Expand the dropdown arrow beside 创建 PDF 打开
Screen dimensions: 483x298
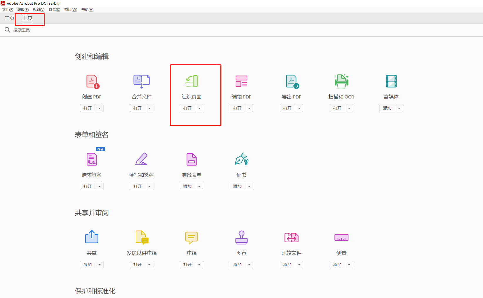point(100,108)
